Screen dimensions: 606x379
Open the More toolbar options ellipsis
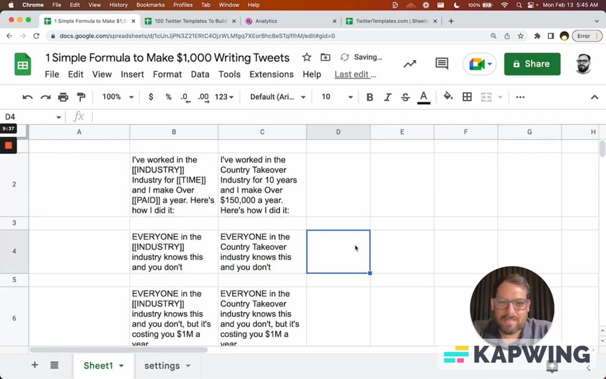(x=520, y=97)
